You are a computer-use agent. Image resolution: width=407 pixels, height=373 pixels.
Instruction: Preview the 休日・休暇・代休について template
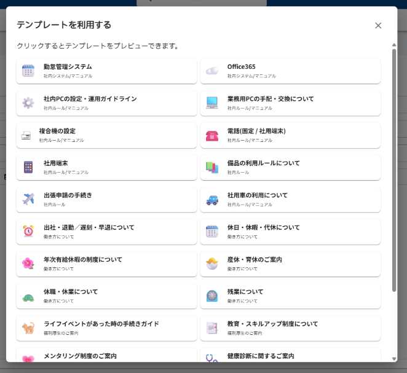click(x=290, y=231)
